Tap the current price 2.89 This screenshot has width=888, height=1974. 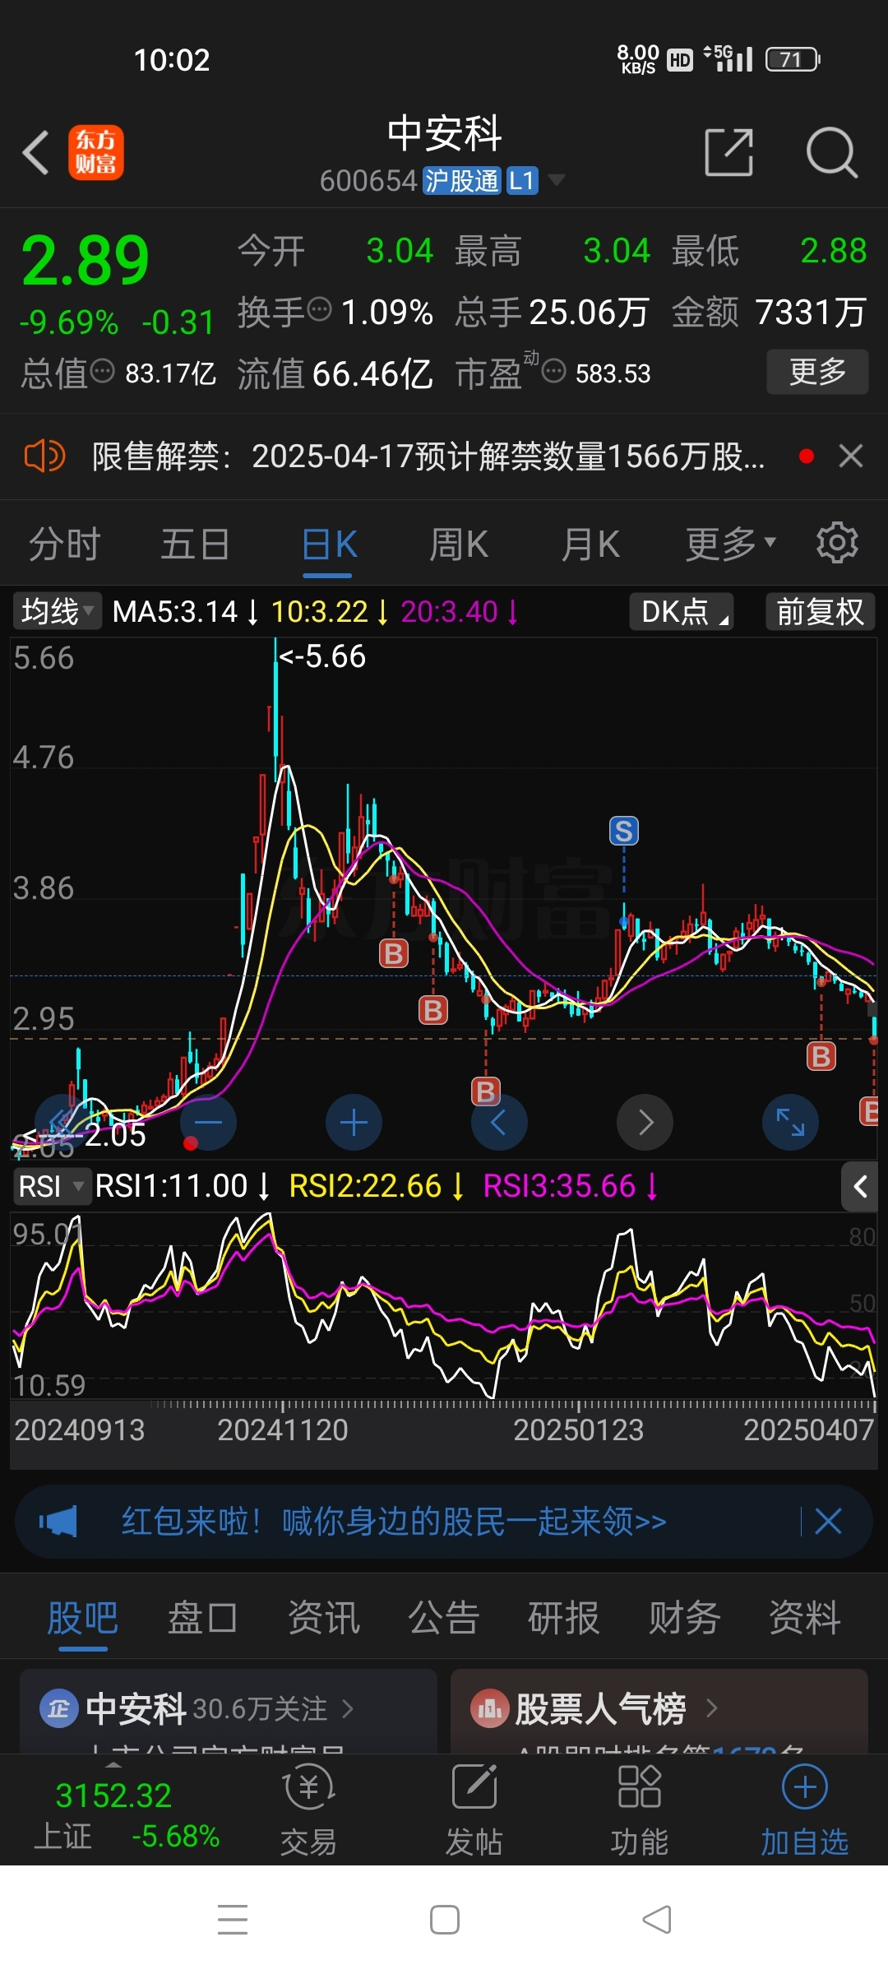click(x=86, y=262)
